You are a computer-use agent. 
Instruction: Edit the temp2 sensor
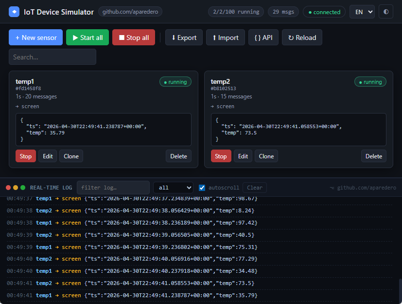click(243, 156)
